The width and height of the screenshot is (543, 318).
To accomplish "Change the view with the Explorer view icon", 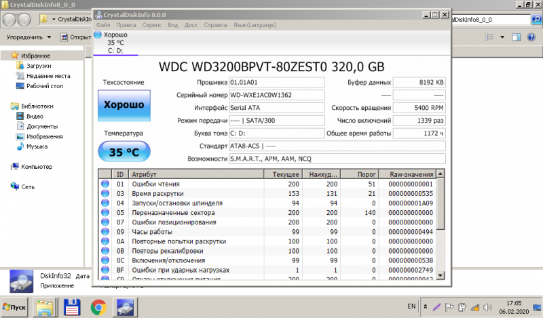I will [x=489, y=37].
